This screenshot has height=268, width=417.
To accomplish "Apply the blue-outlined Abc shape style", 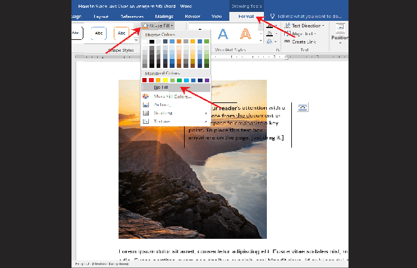I will click(99, 33).
